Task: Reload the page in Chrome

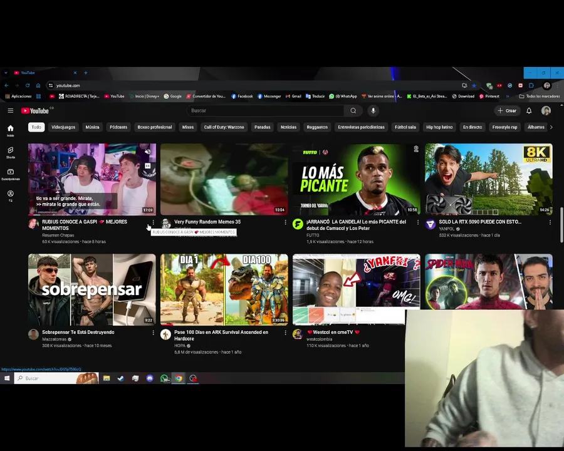Action: tap(28, 85)
